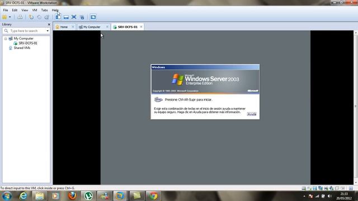Close the My Computer tab

tap(107, 27)
